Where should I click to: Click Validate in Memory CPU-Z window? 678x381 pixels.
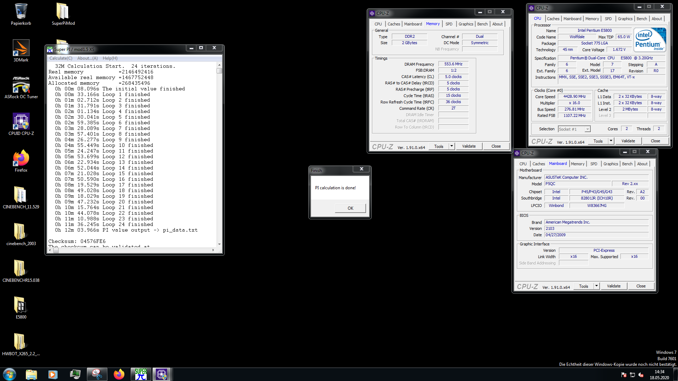point(469,146)
